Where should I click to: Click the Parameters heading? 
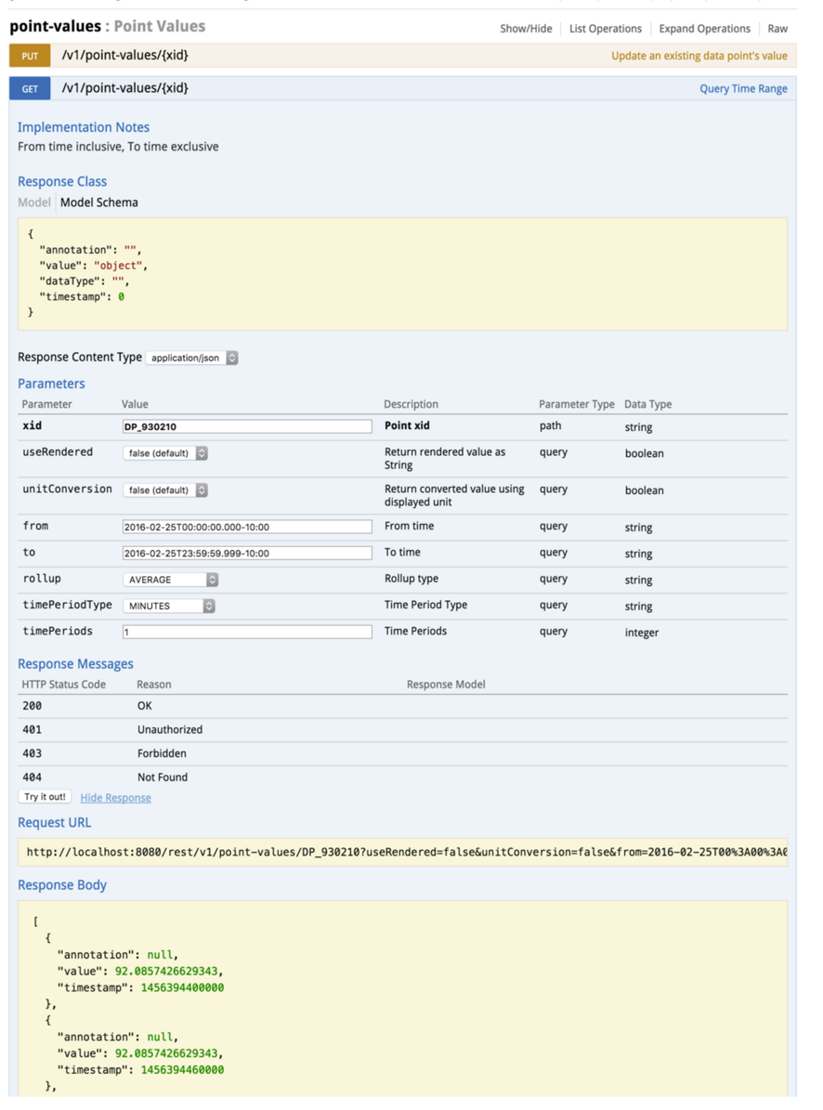click(x=51, y=384)
